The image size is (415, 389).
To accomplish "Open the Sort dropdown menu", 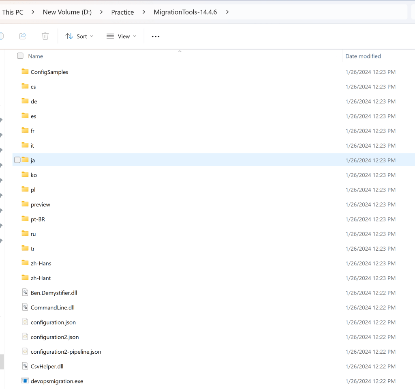I will (79, 36).
